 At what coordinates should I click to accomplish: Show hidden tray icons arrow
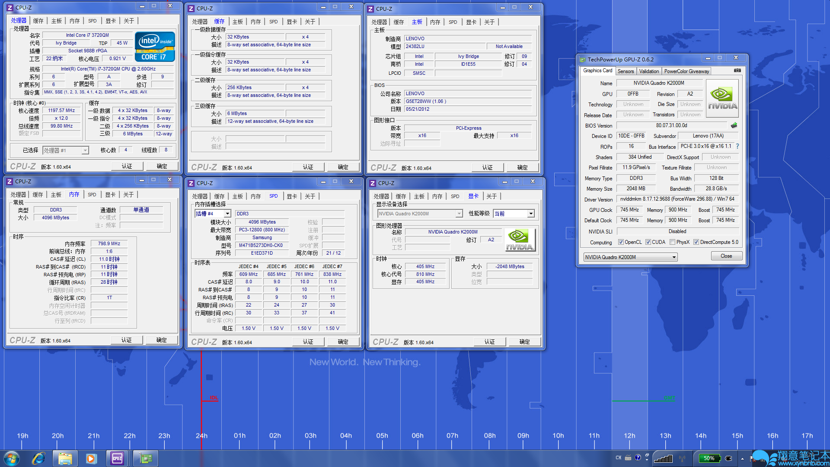(x=742, y=458)
